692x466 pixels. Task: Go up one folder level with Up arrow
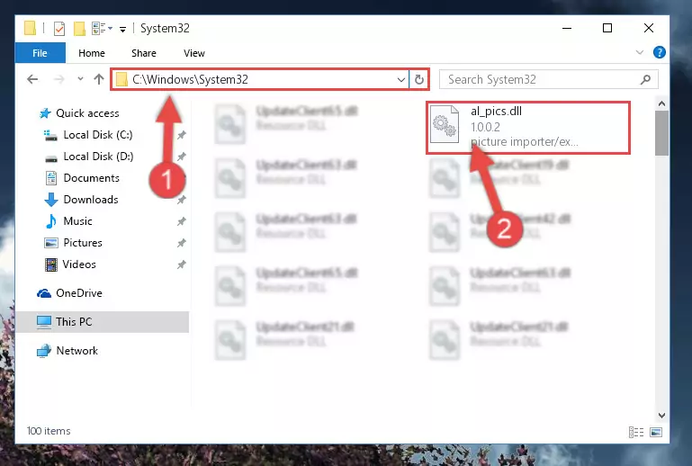click(x=99, y=79)
